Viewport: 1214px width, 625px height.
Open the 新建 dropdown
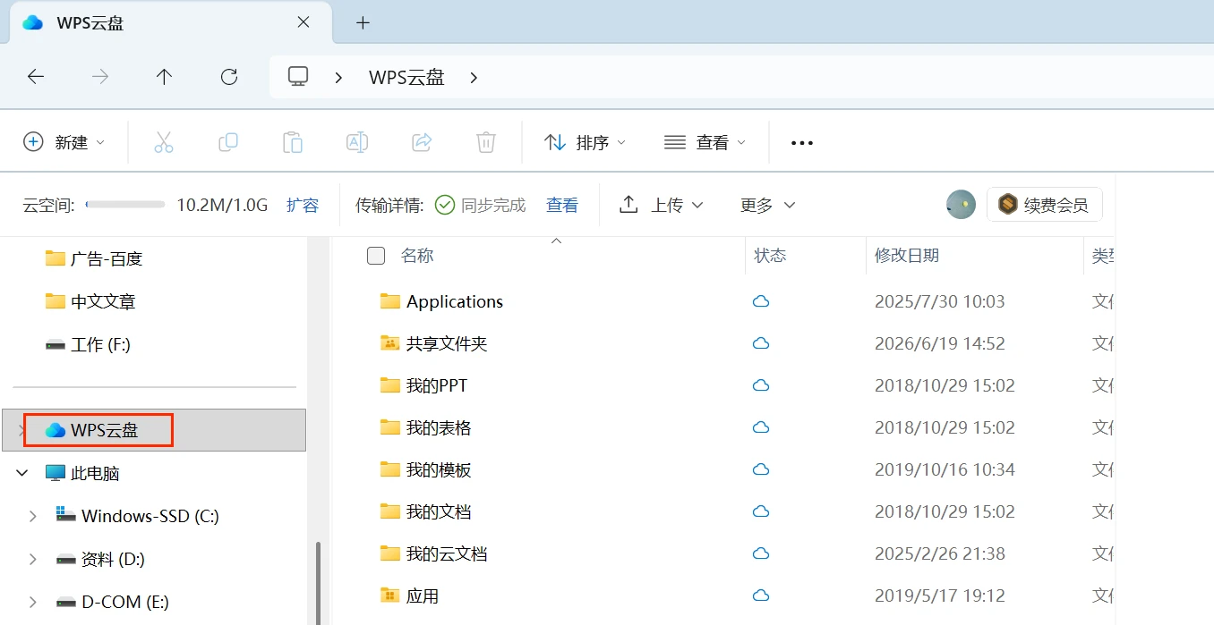point(64,142)
